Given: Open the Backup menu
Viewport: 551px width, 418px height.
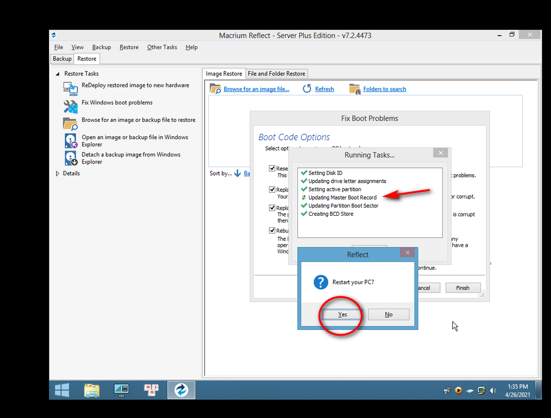Looking at the screenshot, I should (x=101, y=47).
